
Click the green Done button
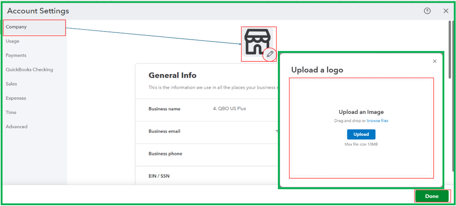432,196
